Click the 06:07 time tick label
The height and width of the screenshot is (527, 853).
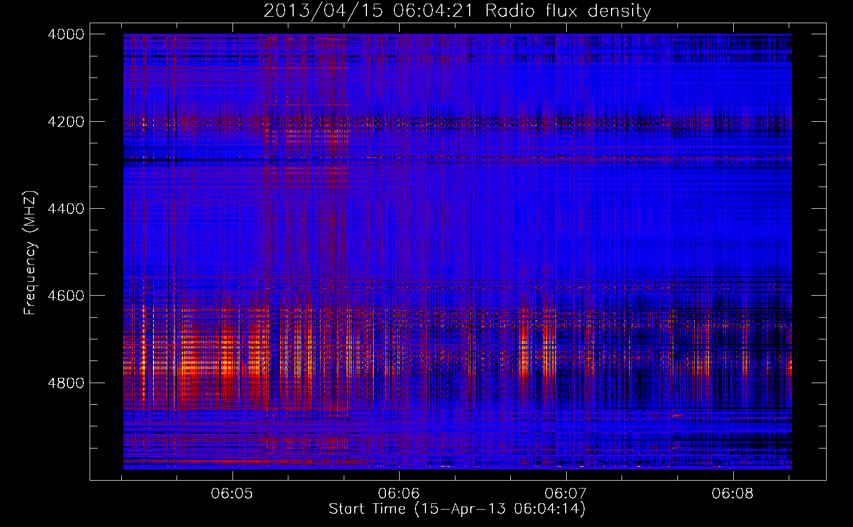click(x=566, y=494)
